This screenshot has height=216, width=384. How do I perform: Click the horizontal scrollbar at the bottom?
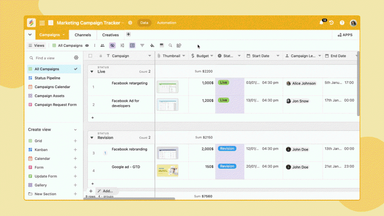[x=129, y=199]
